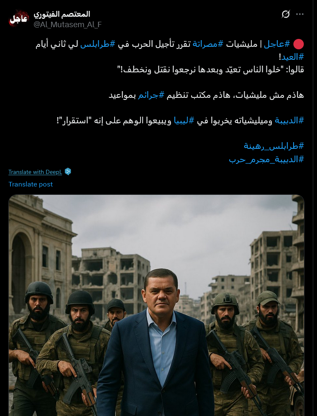Click Translate with DeepL link
This screenshot has height=416, width=317.
(x=35, y=172)
